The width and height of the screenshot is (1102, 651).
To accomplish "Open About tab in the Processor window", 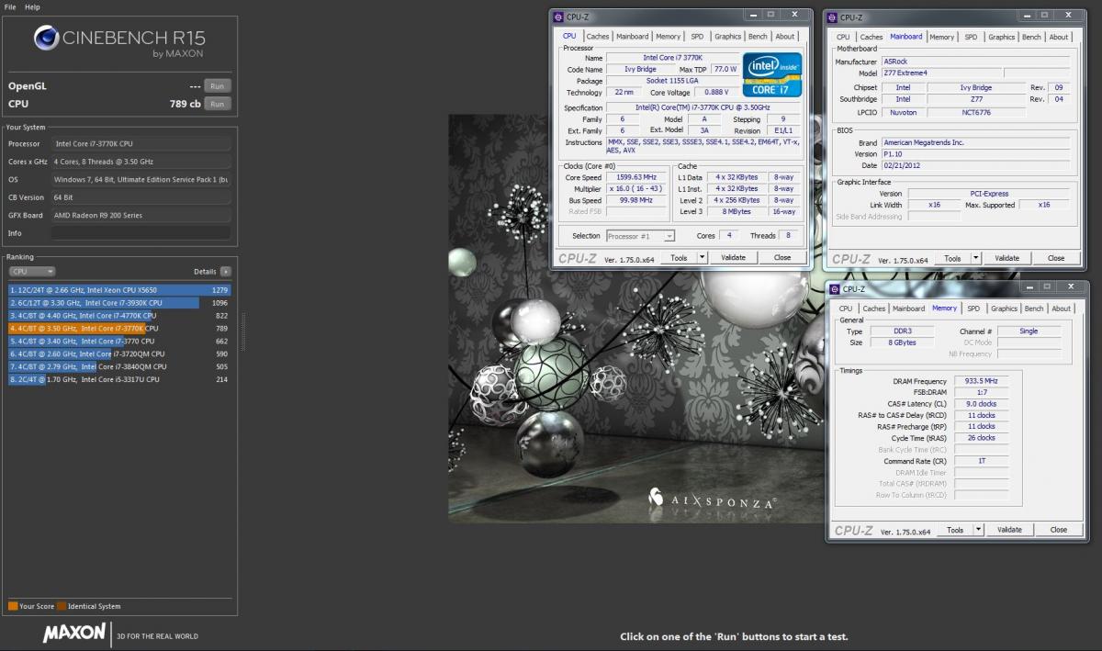I will [785, 37].
